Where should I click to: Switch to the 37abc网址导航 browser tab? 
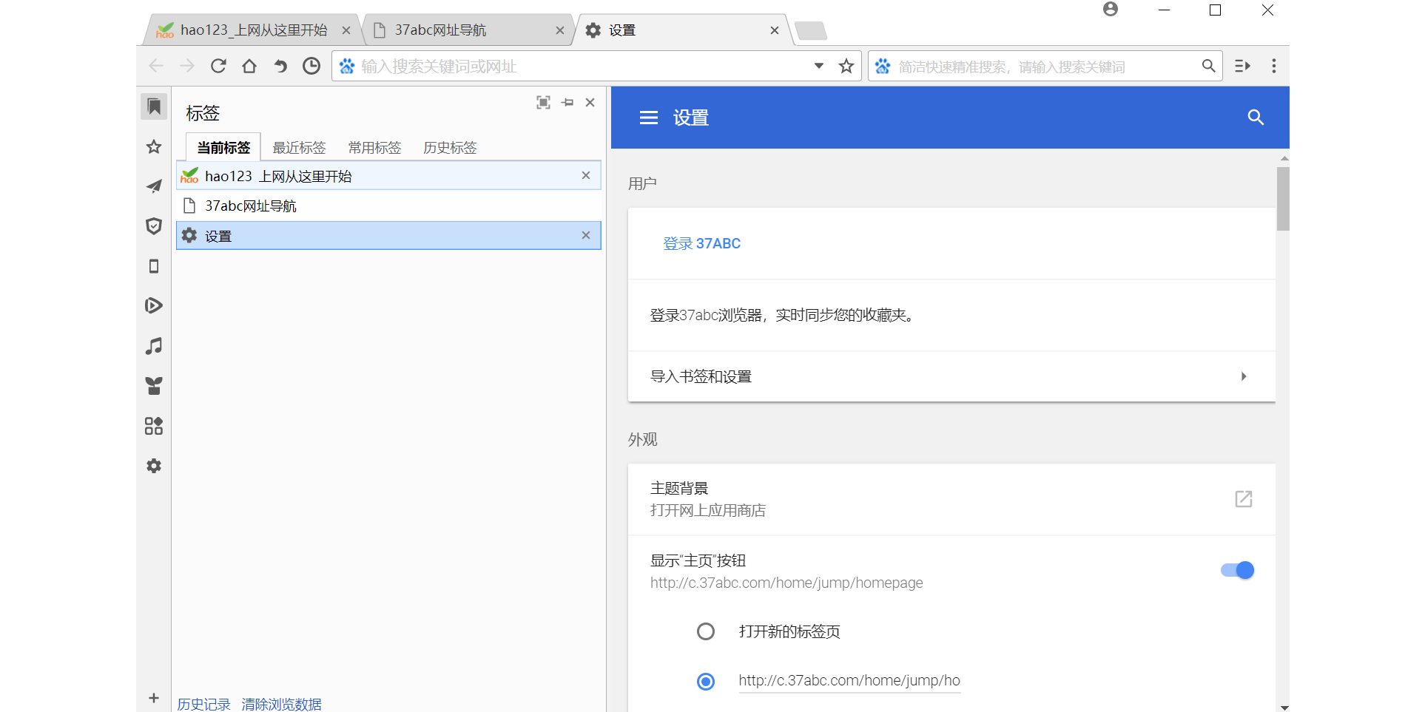click(468, 30)
